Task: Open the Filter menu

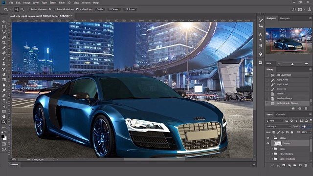Action: click(62, 3)
